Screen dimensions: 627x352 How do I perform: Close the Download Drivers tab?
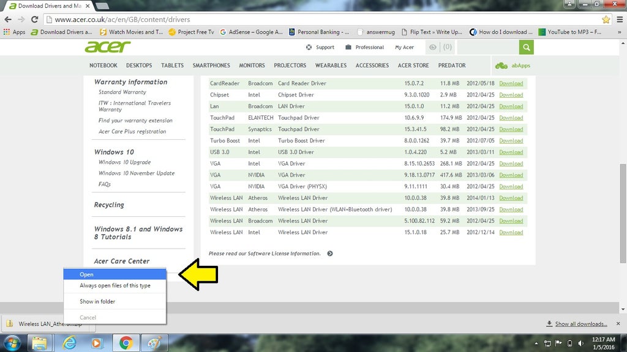88,6
